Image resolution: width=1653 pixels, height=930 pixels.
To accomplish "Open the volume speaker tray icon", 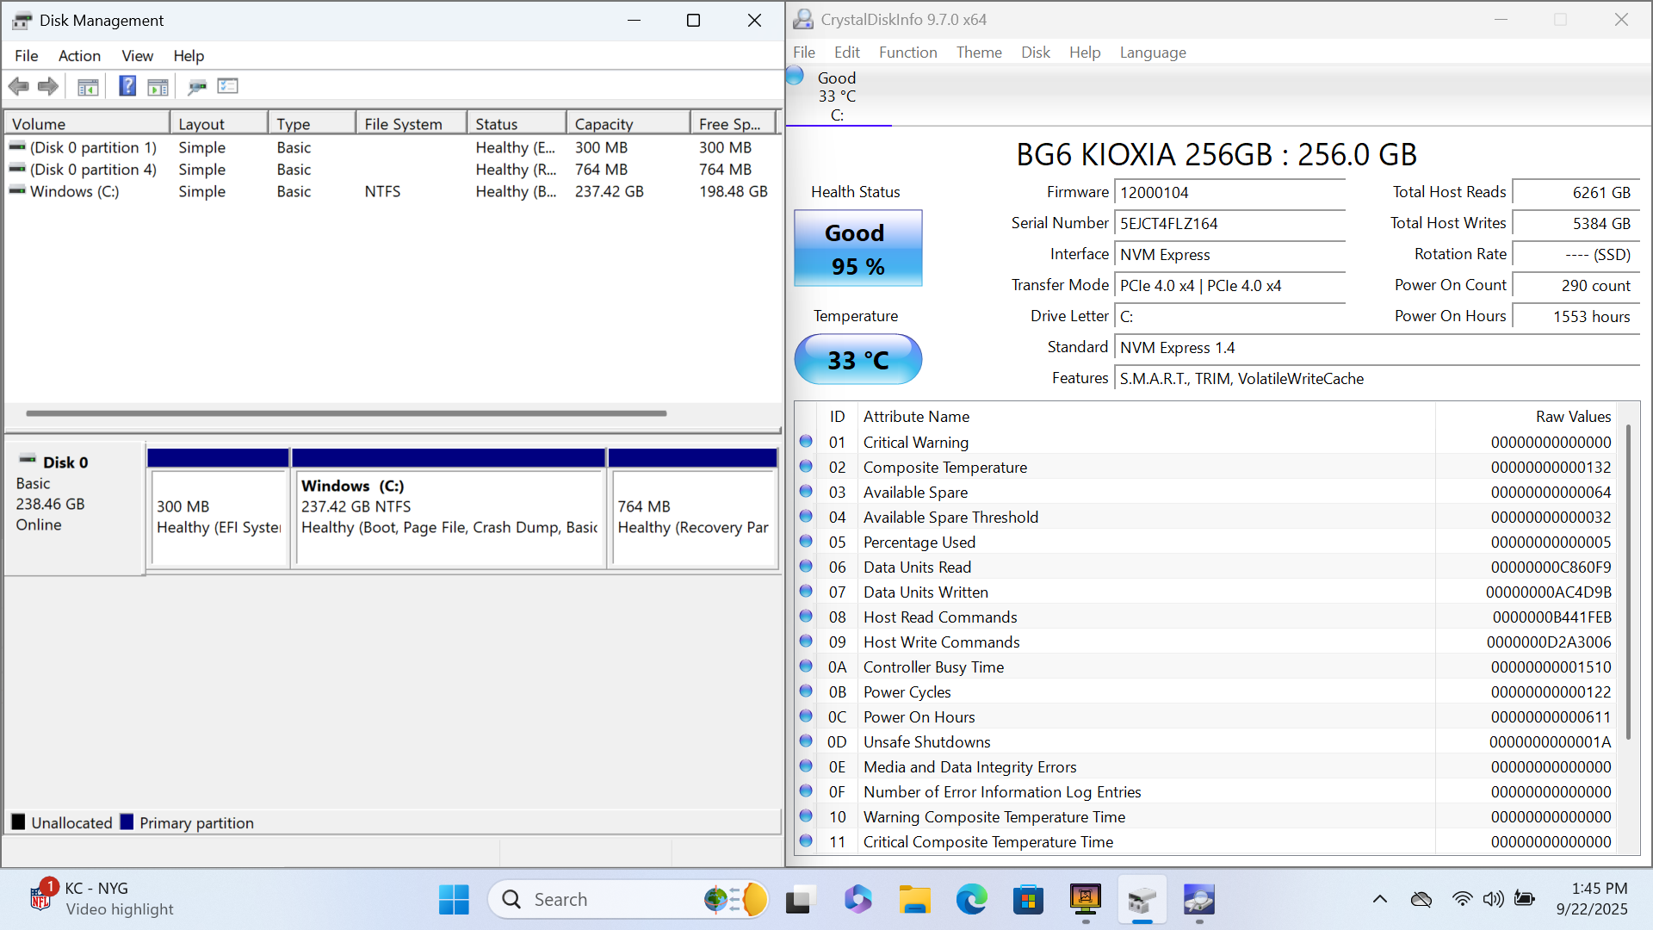I will pyautogui.click(x=1493, y=899).
